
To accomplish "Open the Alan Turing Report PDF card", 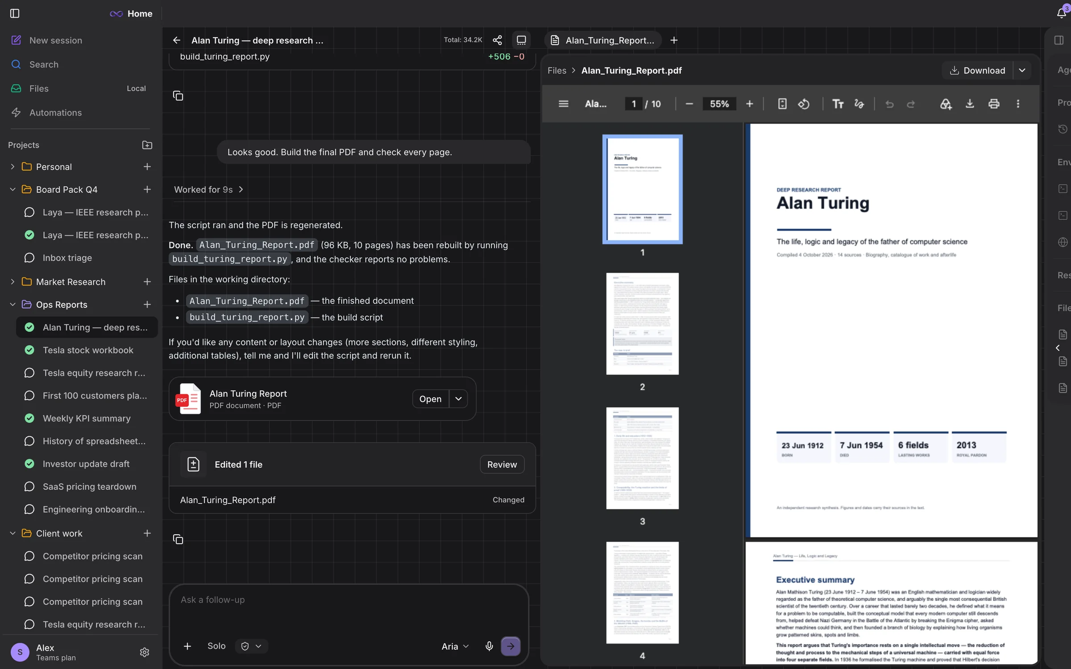I will (x=322, y=399).
